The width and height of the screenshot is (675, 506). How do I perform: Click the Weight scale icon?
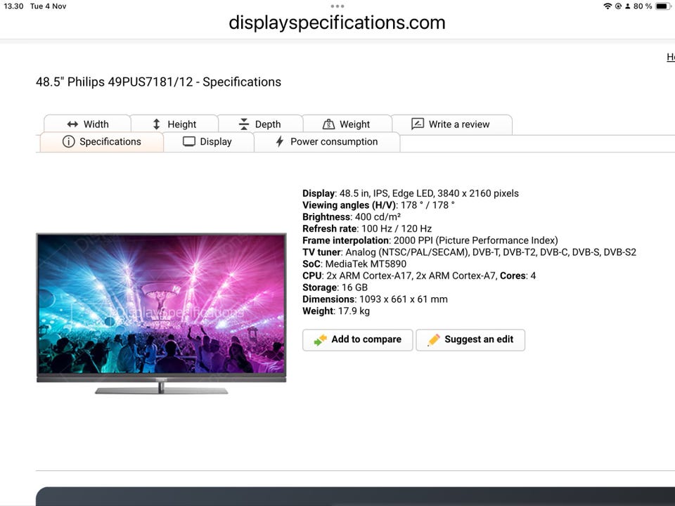[328, 124]
